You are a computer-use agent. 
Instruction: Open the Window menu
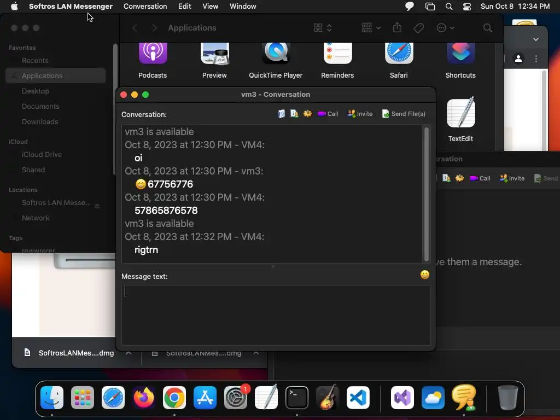[x=243, y=6]
